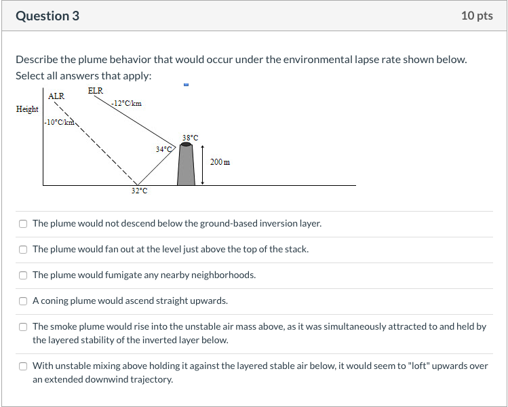The height and width of the screenshot is (407, 508).
Task: Click the 10 pts label
Action: click(477, 16)
